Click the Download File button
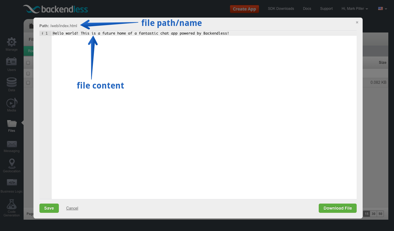 pos(338,208)
